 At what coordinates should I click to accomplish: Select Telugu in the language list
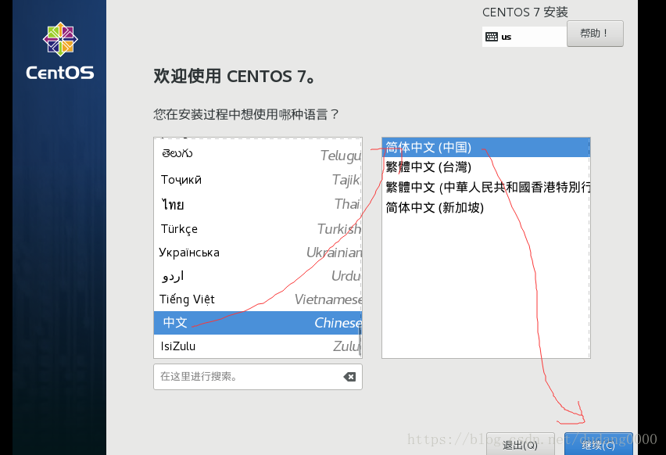pyautogui.click(x=258, y=154)
